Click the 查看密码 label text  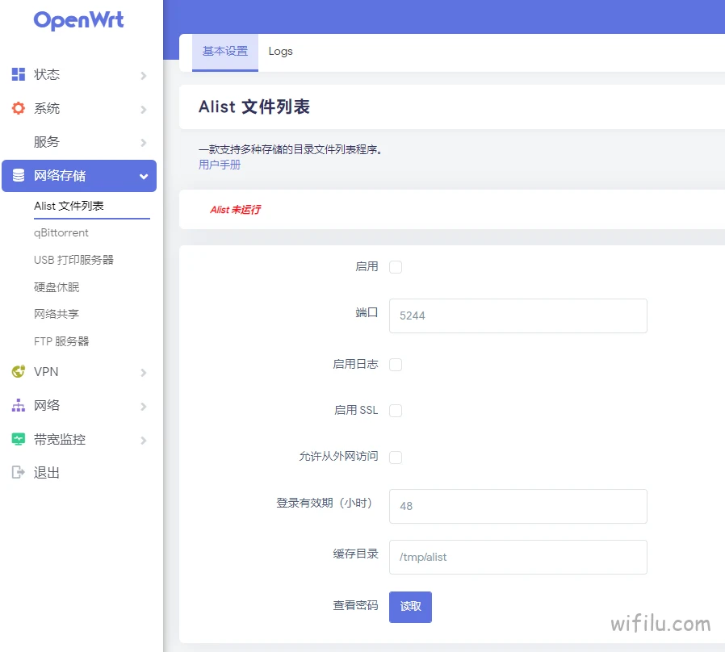point(355,605)
